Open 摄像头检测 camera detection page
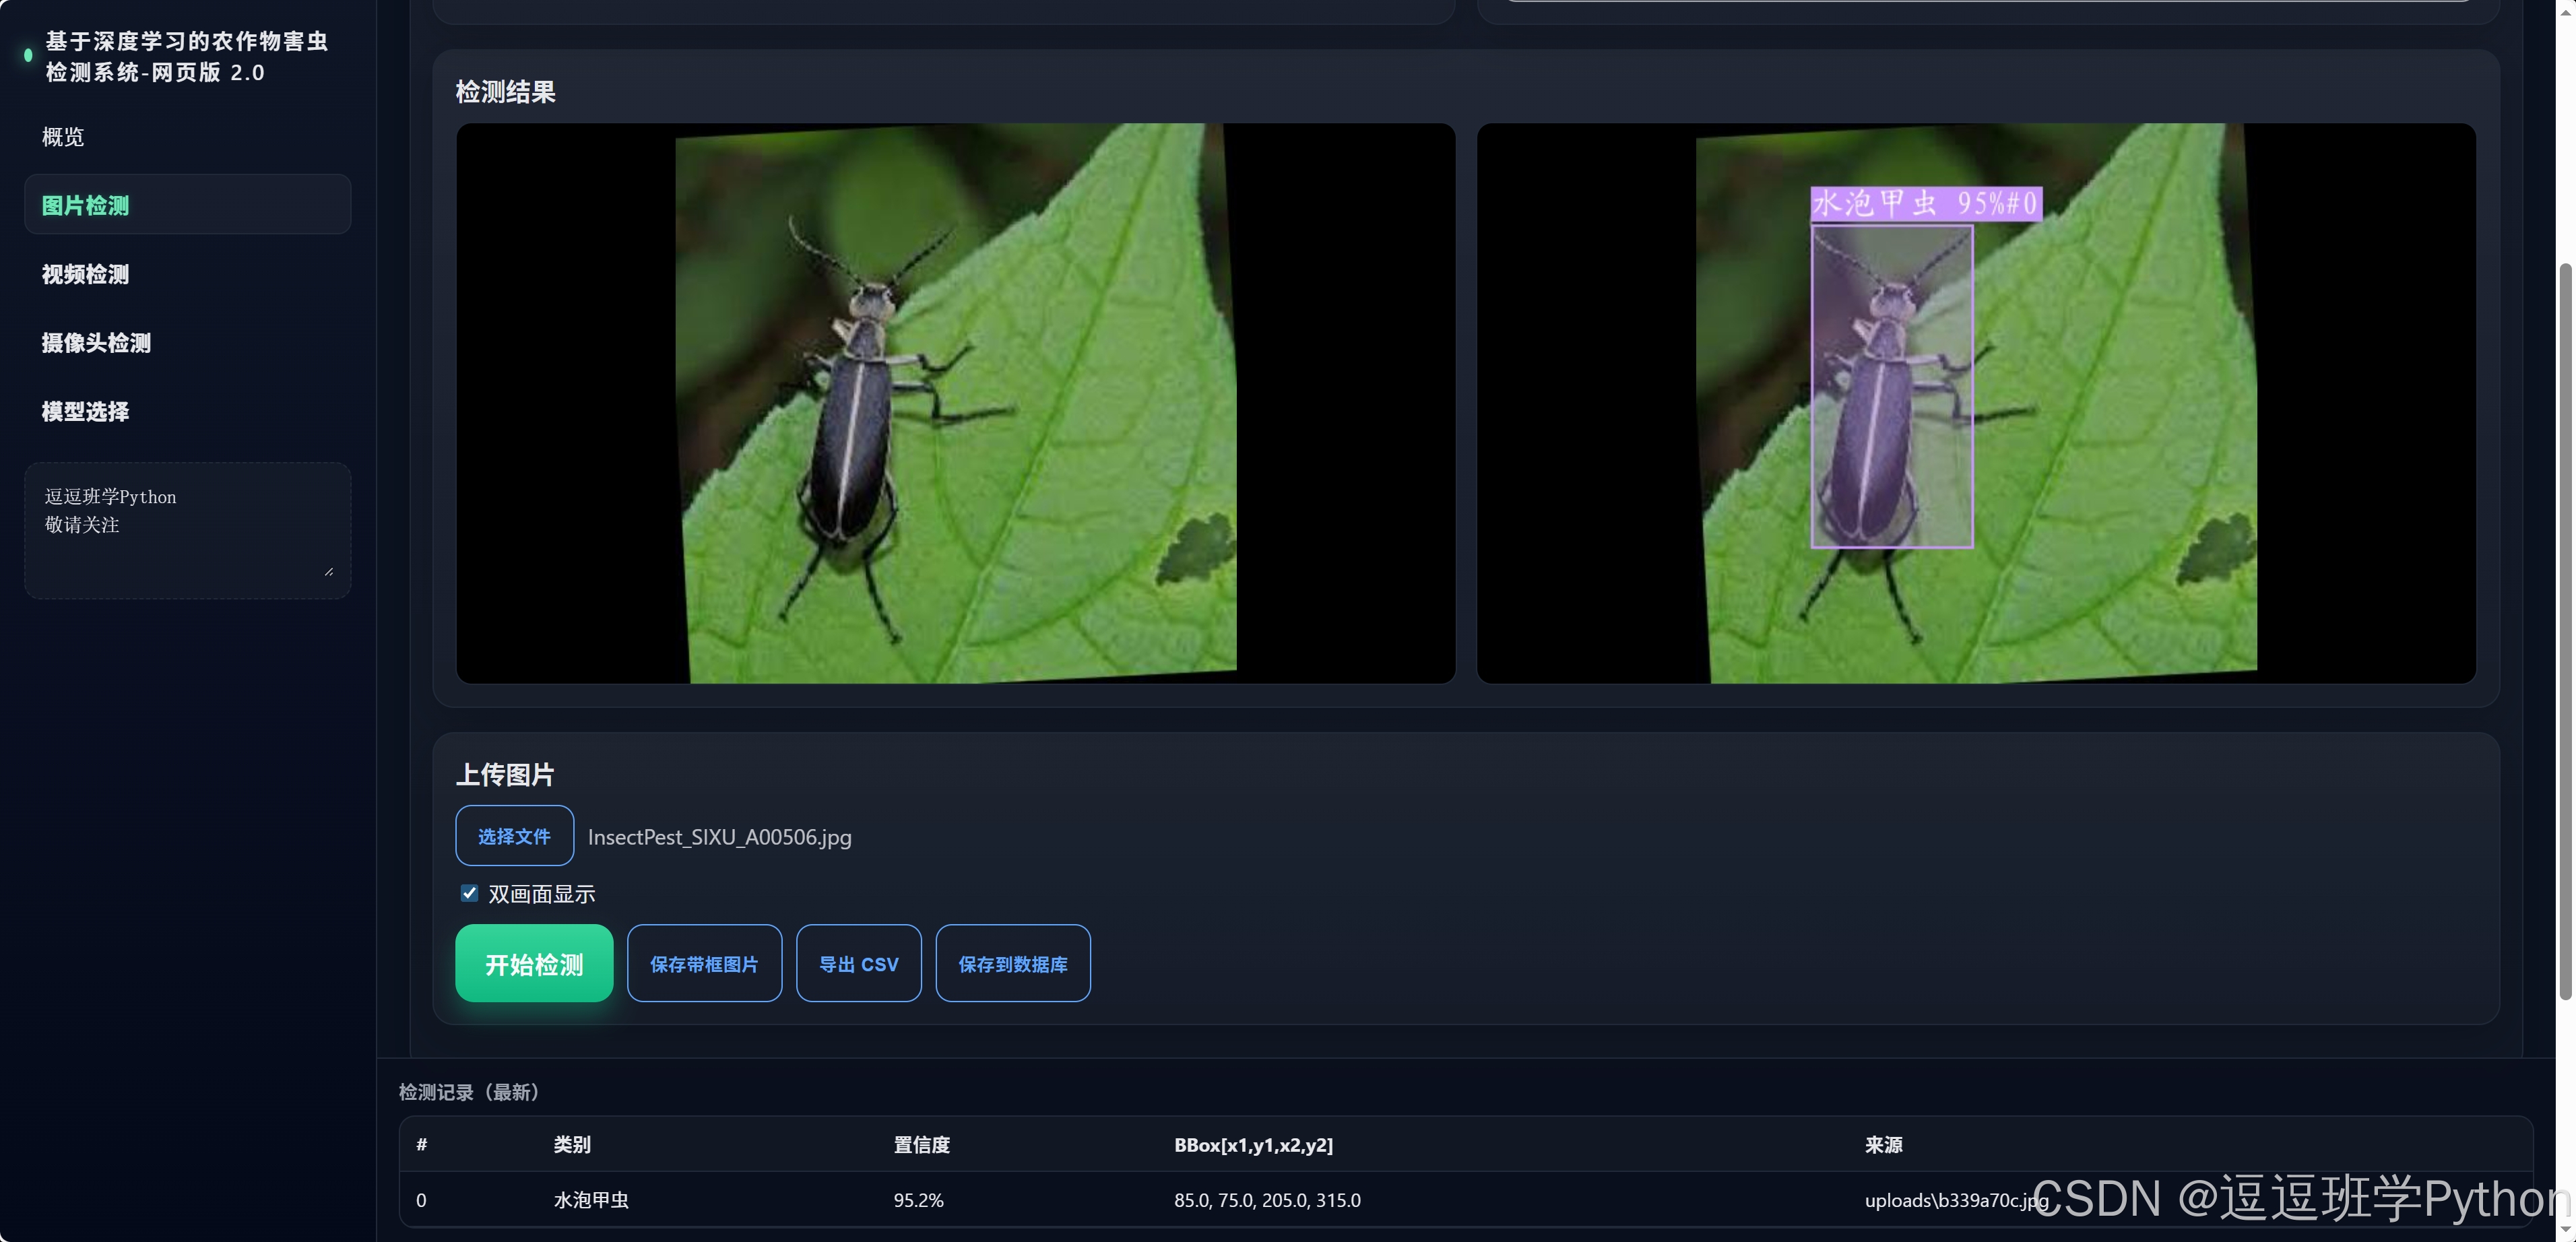This screenshot has height=1242, width=2576. (x=96, y=343)
